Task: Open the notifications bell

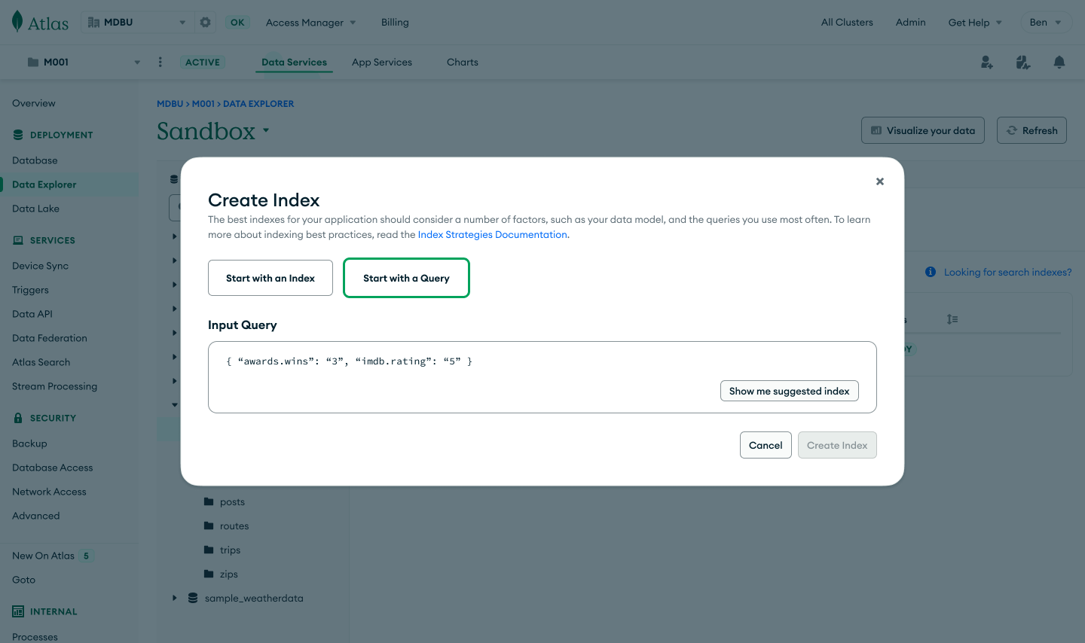Action: (1059, 62)
